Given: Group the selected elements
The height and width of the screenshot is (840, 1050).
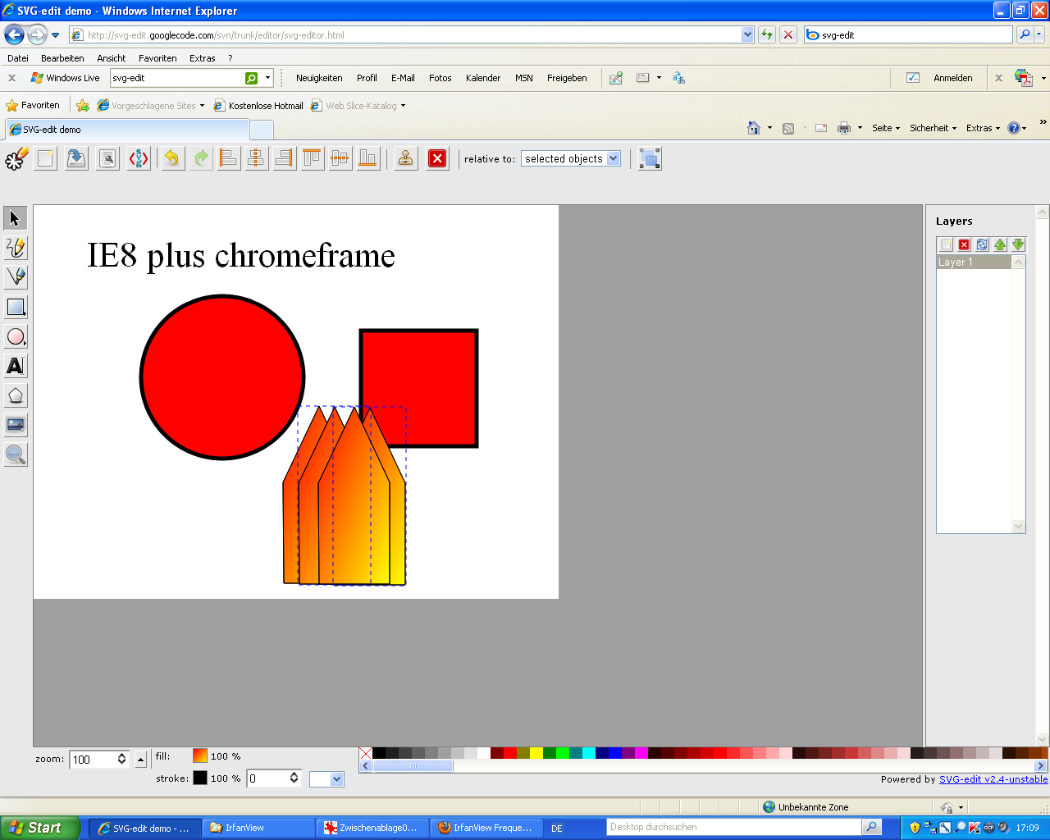Looking at the screenshot, I should [650, 158].
